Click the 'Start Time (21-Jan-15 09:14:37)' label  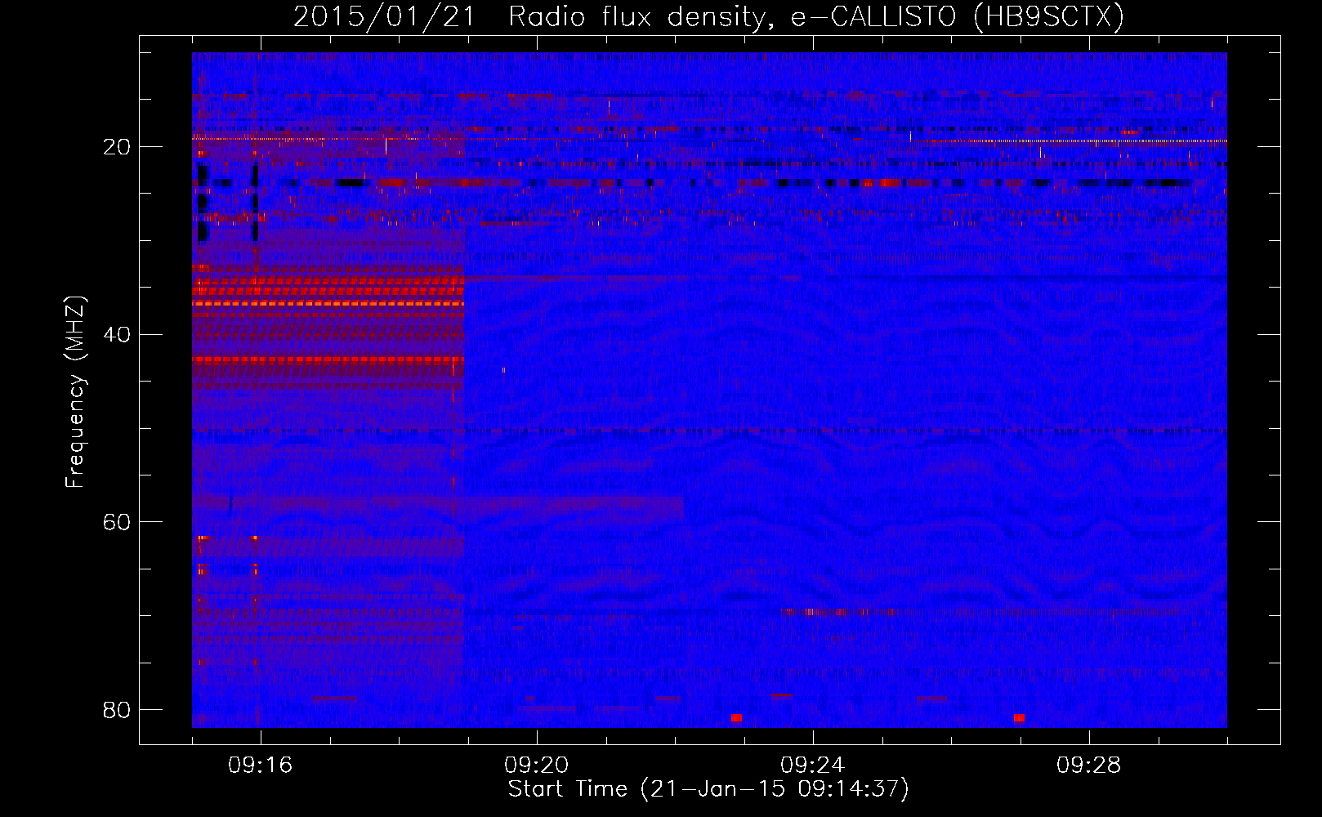coord(708,789)
